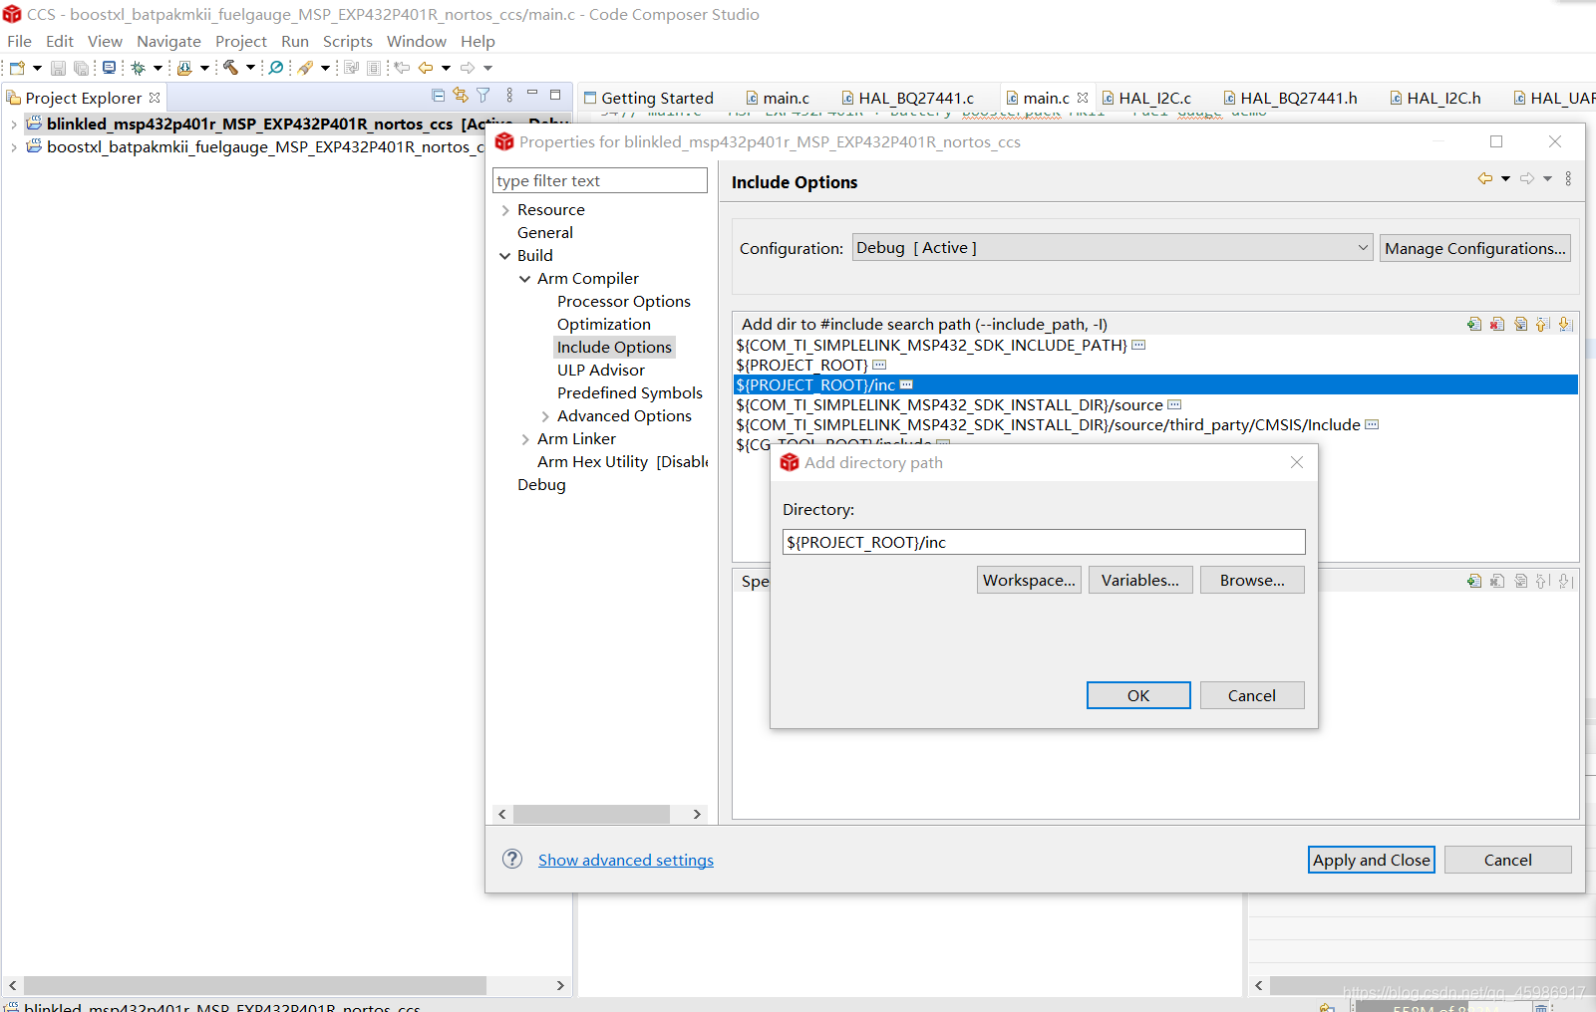Open Project Explorer view menu dots
The height and width of the screenshot is (1012, 1596).
coord(509,95)
